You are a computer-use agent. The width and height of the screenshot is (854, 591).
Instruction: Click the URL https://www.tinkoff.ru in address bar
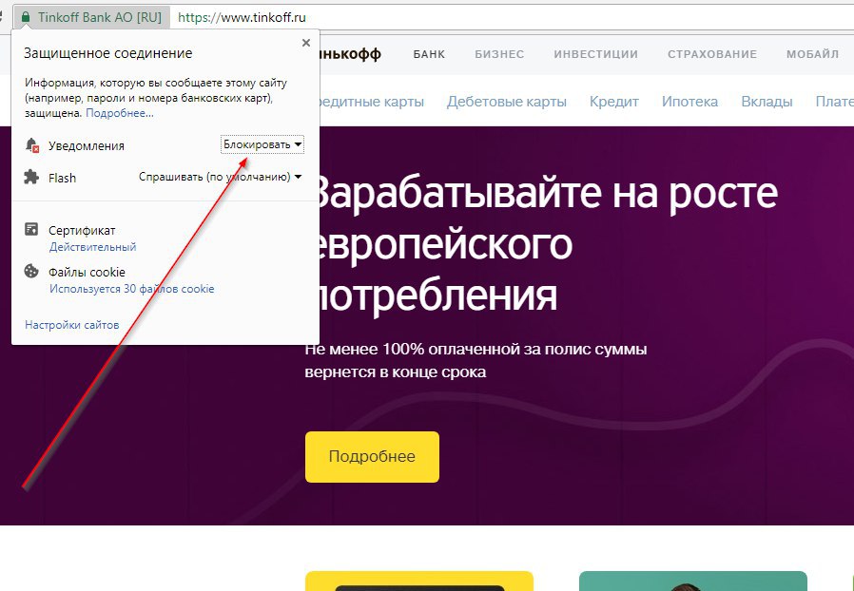click(242, 17)
